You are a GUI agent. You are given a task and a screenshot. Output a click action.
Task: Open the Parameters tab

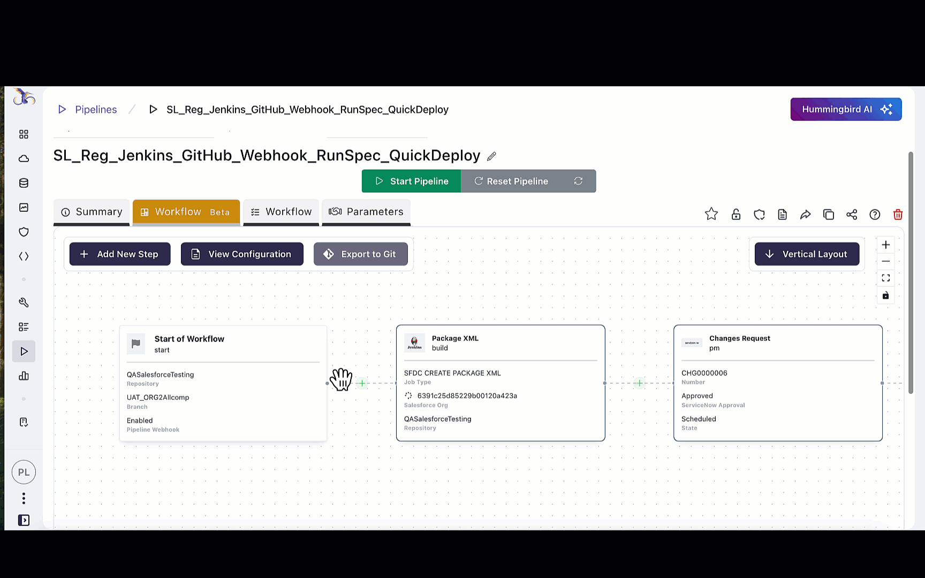pyautogui.click(x=366, y=212)
